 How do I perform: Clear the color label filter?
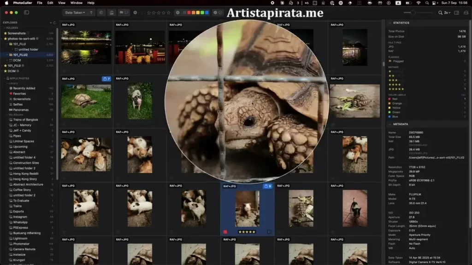(177, 12)
